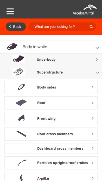Click the magnifying glass search icon
This screenshot has height=181, width=102.
[x=91, y=27]
